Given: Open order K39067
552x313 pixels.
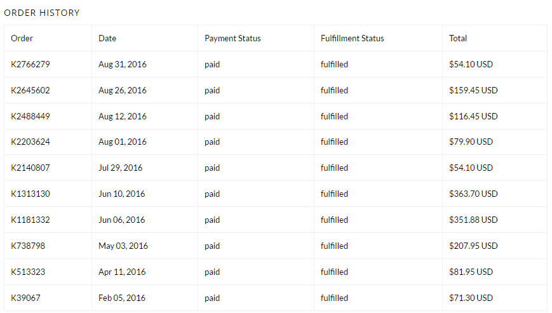Looking at the screenshot, I should [25, 298].
